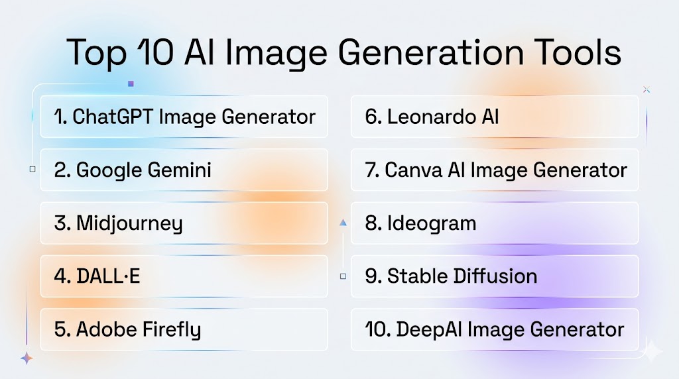Click the purple sparkle star at bottom left

pos(27,358)
